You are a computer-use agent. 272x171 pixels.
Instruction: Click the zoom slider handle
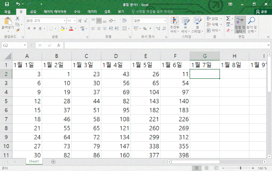[241, 168]
